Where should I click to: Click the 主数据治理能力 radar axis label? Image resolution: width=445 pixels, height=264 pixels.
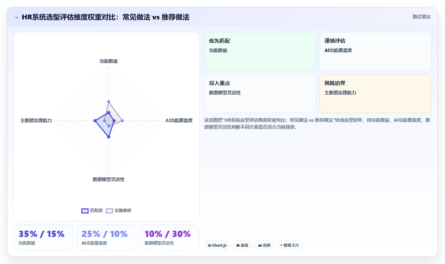[36, 120]
